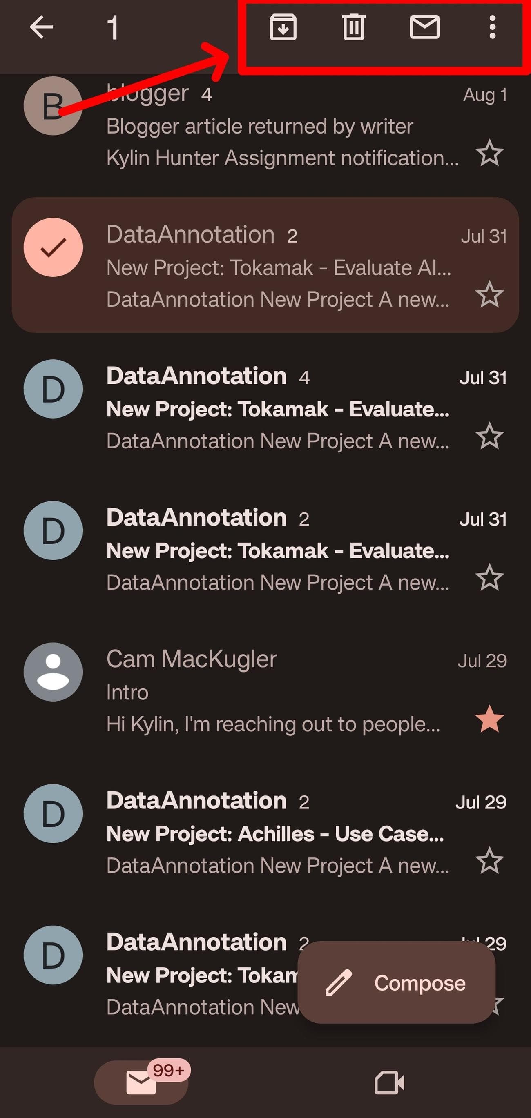Deselect the checked DataAnnotation email avatar
This screenshot has height=1118, width=531.
click(x=53, y=247)
